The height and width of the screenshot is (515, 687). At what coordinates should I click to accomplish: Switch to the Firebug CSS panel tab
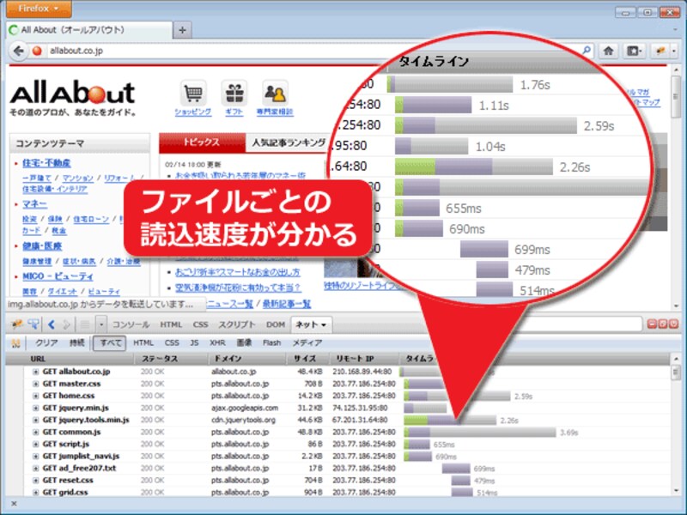200,324
